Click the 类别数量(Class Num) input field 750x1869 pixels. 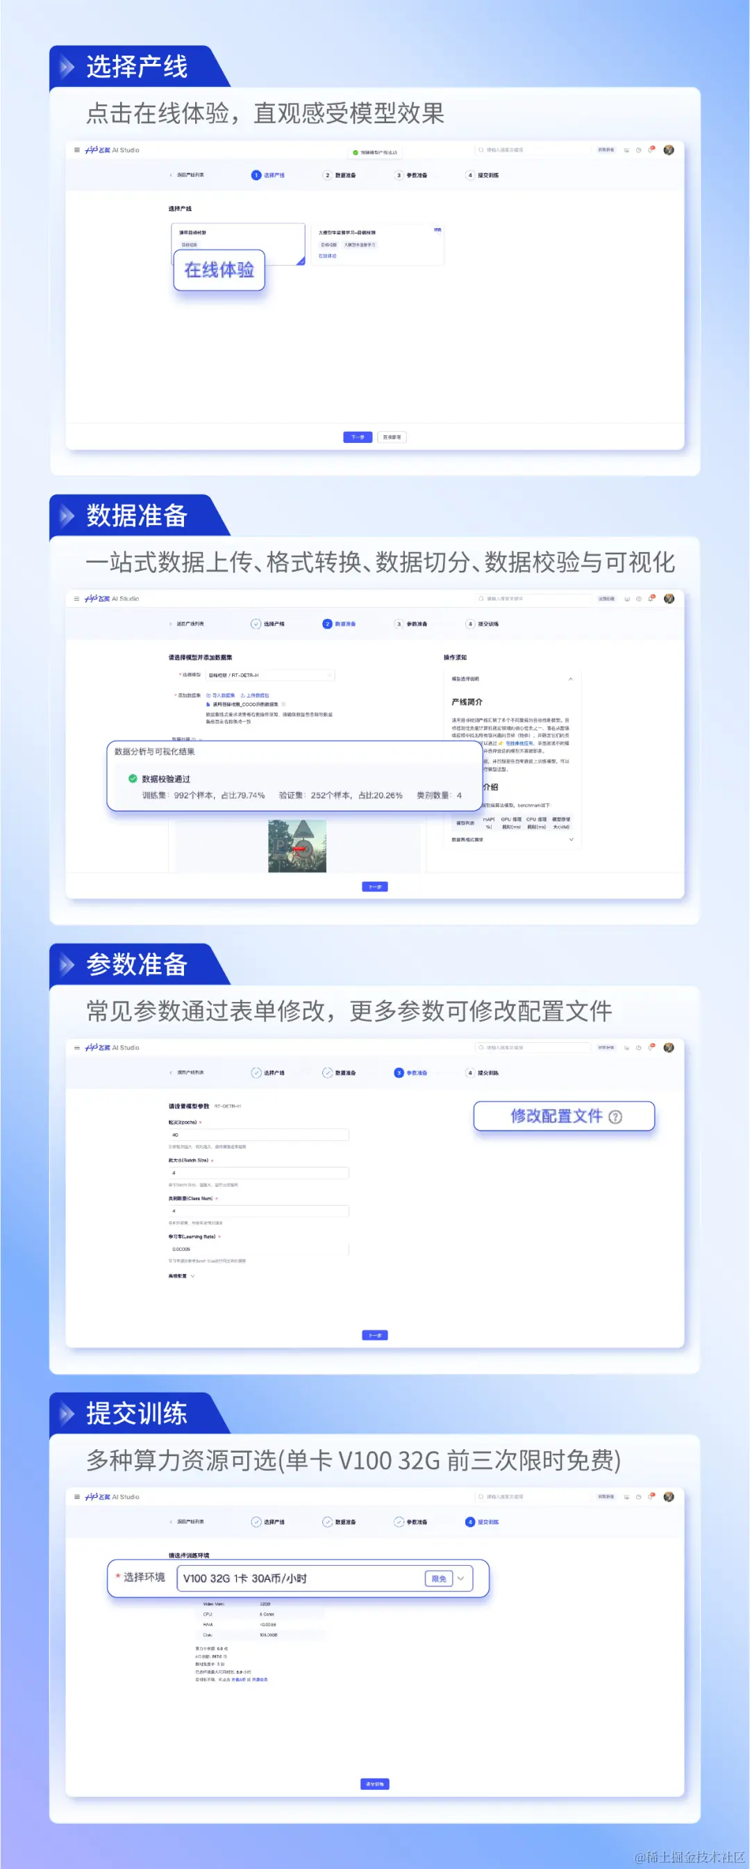pyautogui.click(x=259, y=1211)
